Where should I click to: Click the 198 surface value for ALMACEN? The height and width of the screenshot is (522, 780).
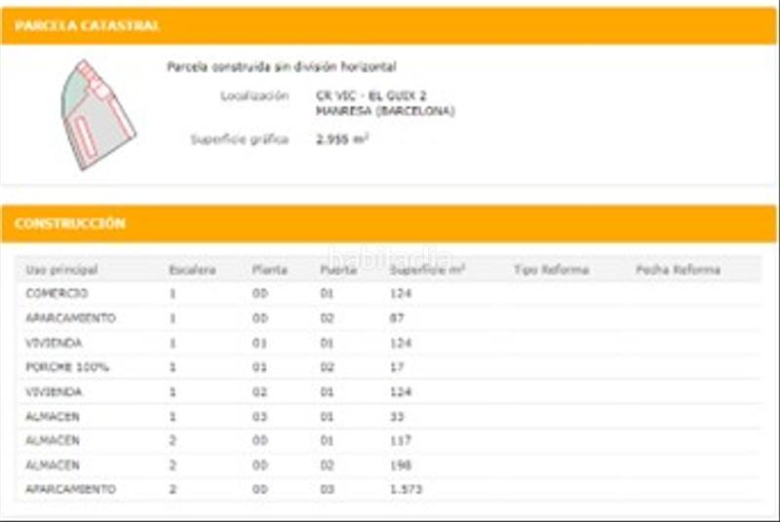coord(400,465)
